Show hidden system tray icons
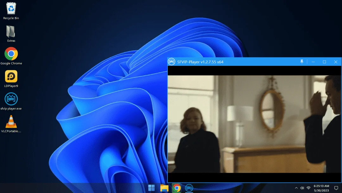 [x=296, y=188]
